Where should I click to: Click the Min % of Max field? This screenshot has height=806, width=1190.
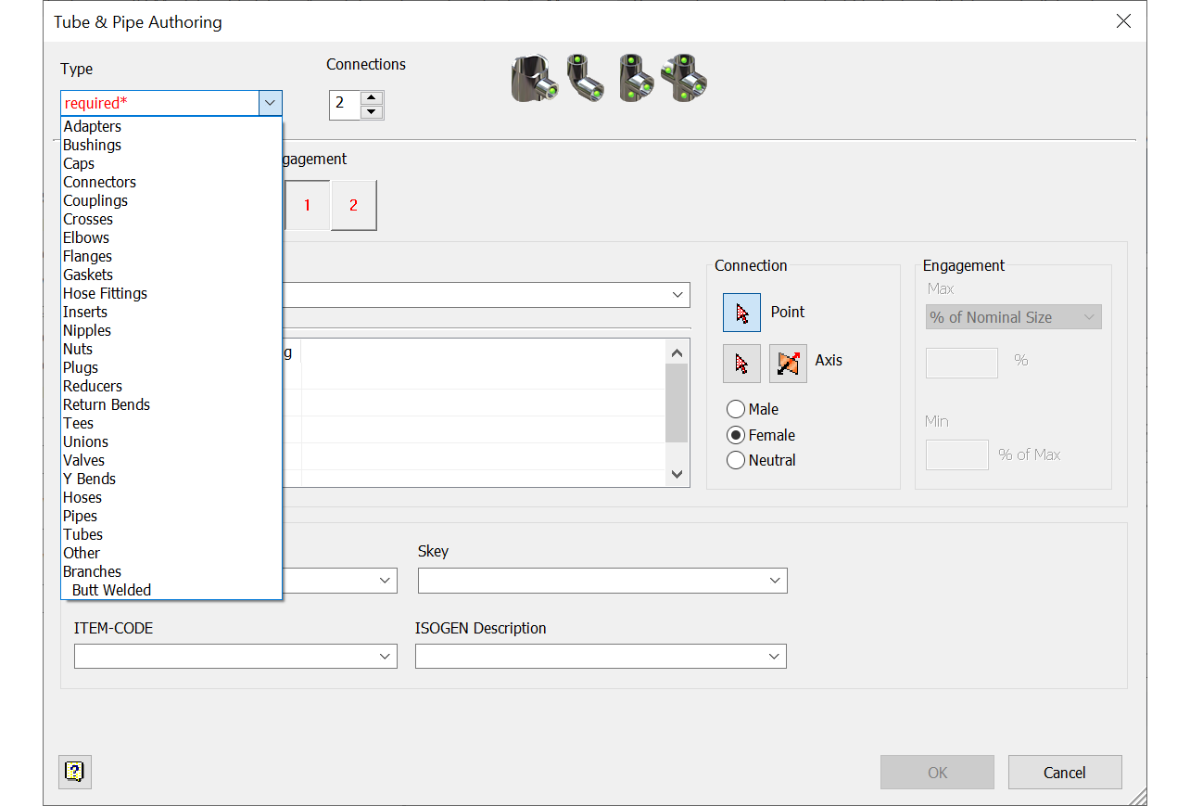(957, 454)
